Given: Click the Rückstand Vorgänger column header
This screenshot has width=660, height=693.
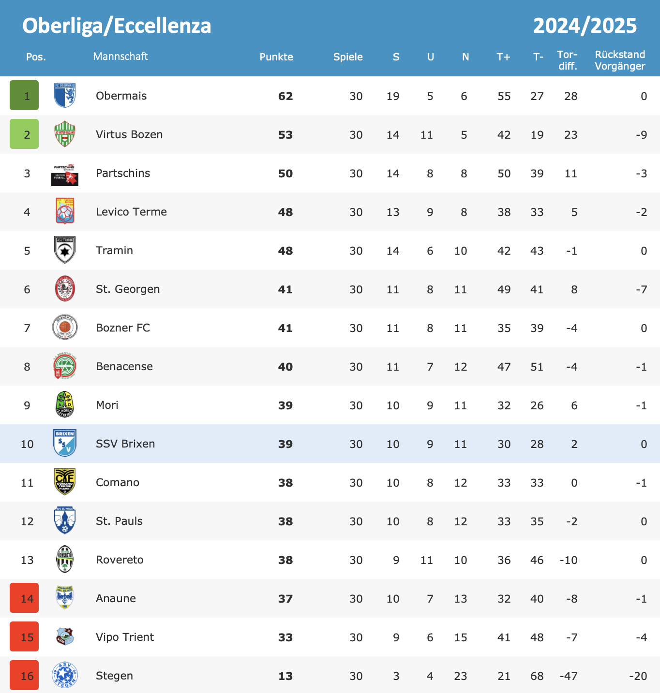Looking at the screenshot, I should (x=620, y=60).
